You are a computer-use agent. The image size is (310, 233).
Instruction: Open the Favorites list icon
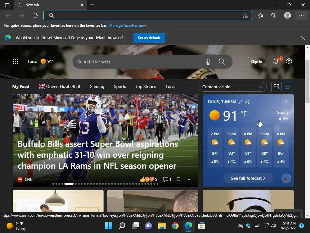[x=260, y=15]
